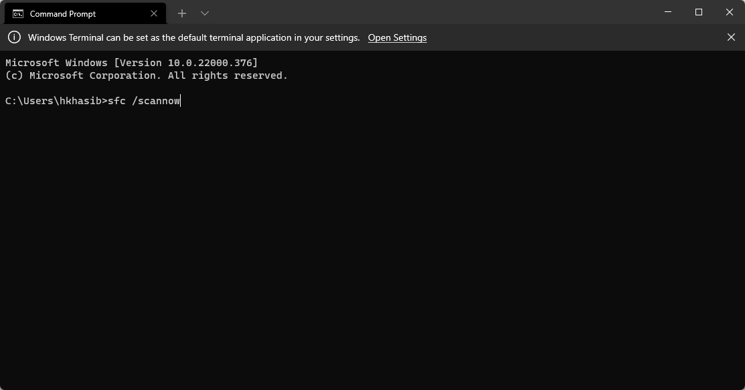Minimize the terminal window

tap(668, 12)
